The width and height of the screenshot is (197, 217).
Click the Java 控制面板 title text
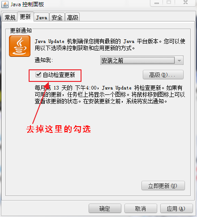(27, 4)
